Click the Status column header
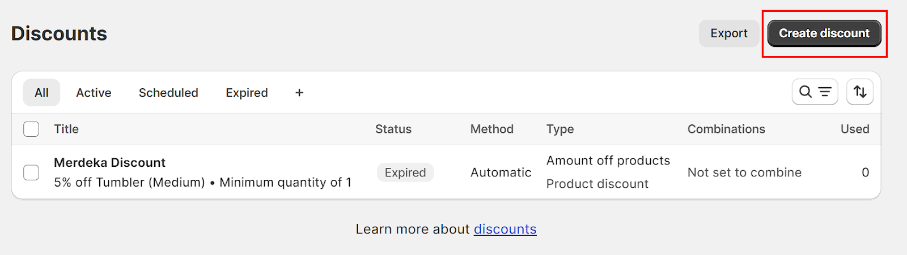Viewport: 907px width, 255px height. (x=393, y=129)
